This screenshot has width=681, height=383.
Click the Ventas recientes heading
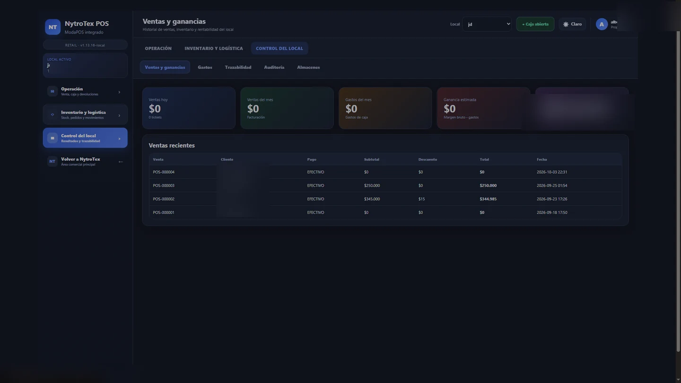pos(172,145)
